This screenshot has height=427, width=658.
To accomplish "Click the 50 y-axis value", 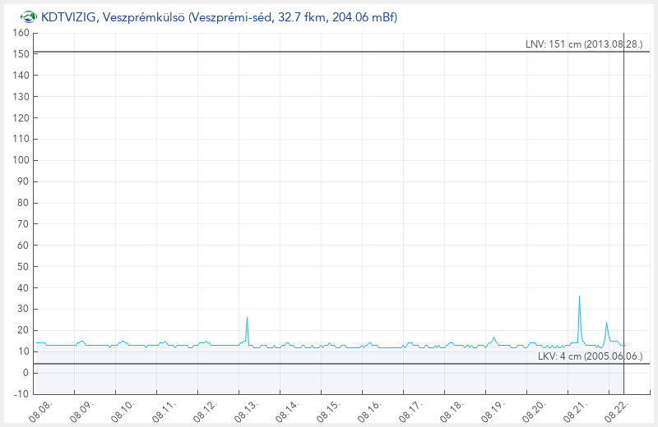I will coord(23,267).
